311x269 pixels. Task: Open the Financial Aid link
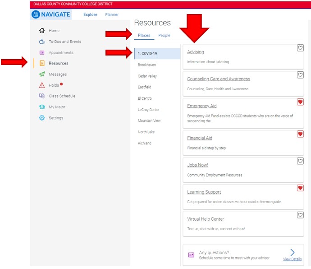point(200,138)
